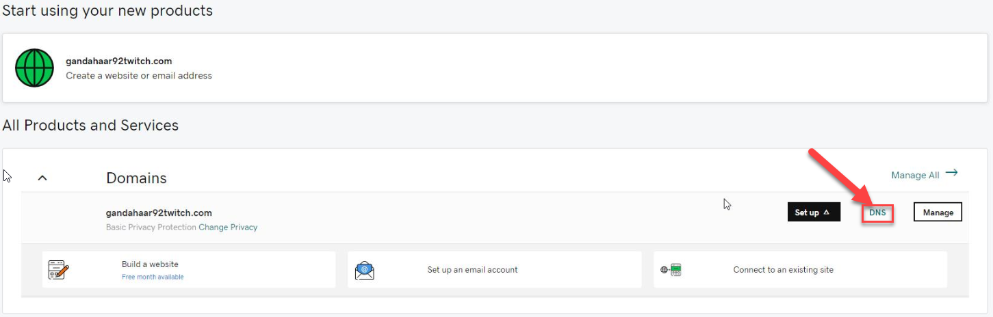The width and height of the screenshot is (993, 317).
Task: Click the Manage button for the domain
Action: tap(938, 212)
